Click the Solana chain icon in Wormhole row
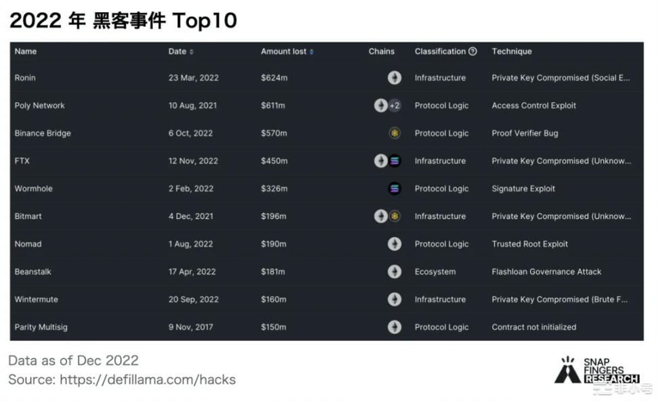Image resolution: width=658 pixels, height=401 pixels. (395, 189)
